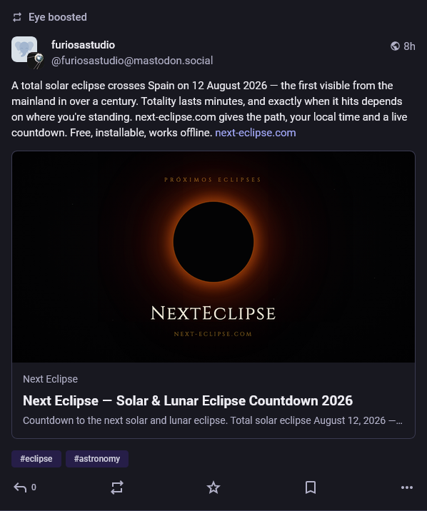Open the Solar & Lunar Eclipse Countdown 2026 card title

coord(188,401)
